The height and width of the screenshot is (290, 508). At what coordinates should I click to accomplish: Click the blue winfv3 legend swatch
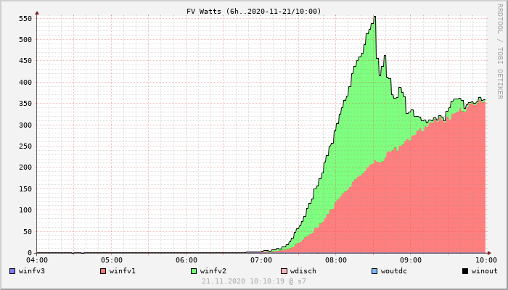point(12,271)
